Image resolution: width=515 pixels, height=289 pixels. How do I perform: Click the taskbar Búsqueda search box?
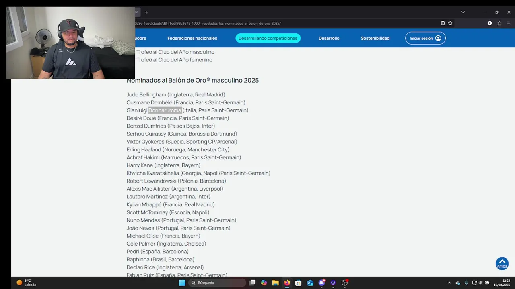[217, 283]
